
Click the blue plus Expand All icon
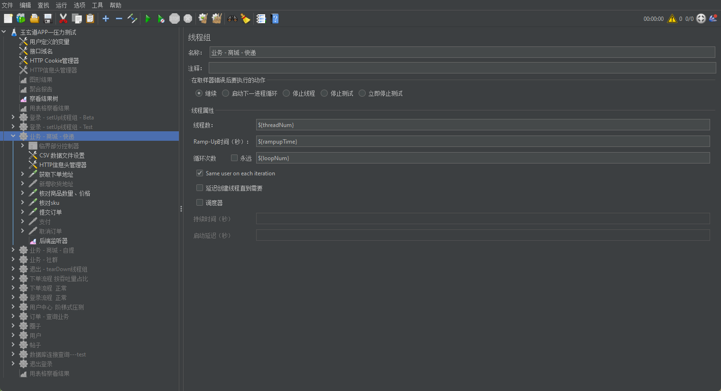106,18
